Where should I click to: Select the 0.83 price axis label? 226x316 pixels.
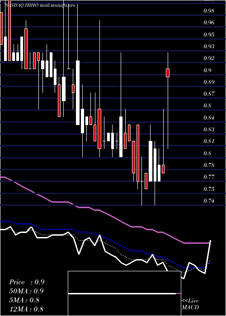click(x=209, y=130)
